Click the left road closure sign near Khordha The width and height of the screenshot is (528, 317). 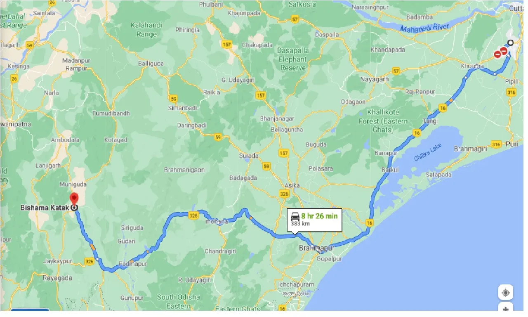tap(498, 54)
